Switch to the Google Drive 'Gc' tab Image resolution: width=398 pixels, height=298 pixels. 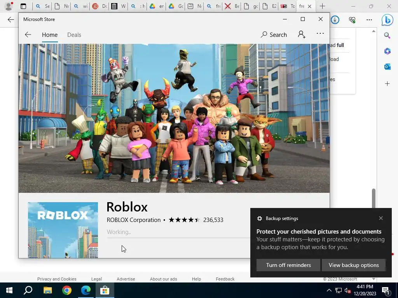coord(175,6)
